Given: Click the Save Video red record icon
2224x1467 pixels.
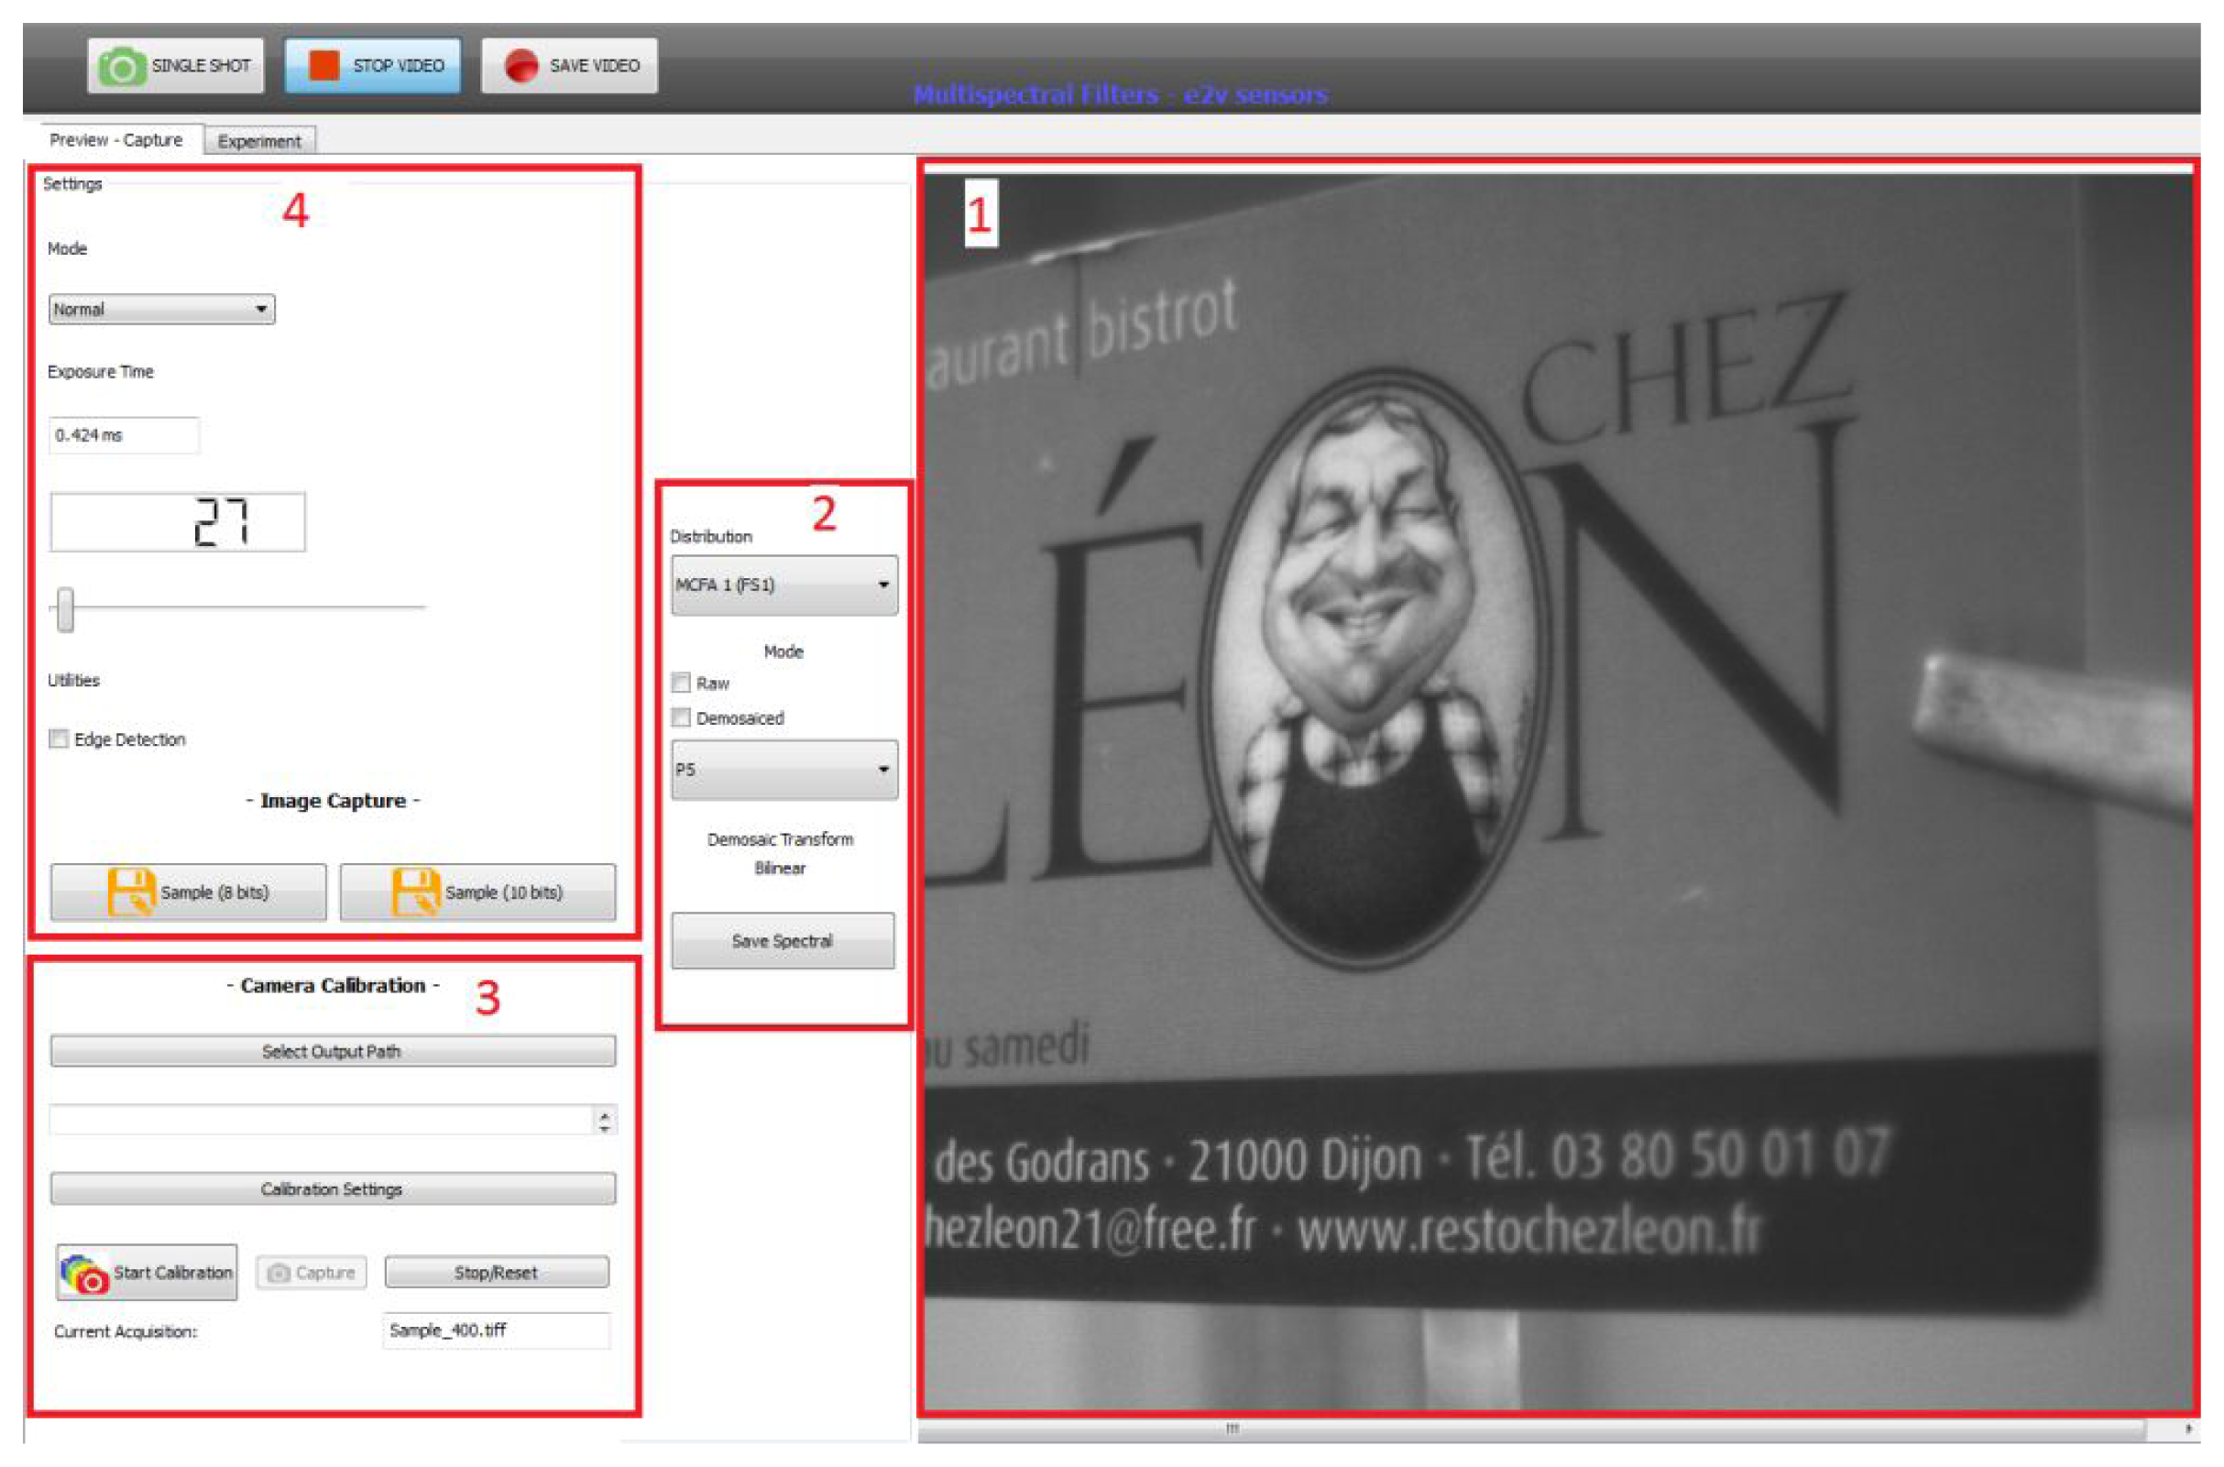Looking at the screenshot, I should tap(521, 65).
